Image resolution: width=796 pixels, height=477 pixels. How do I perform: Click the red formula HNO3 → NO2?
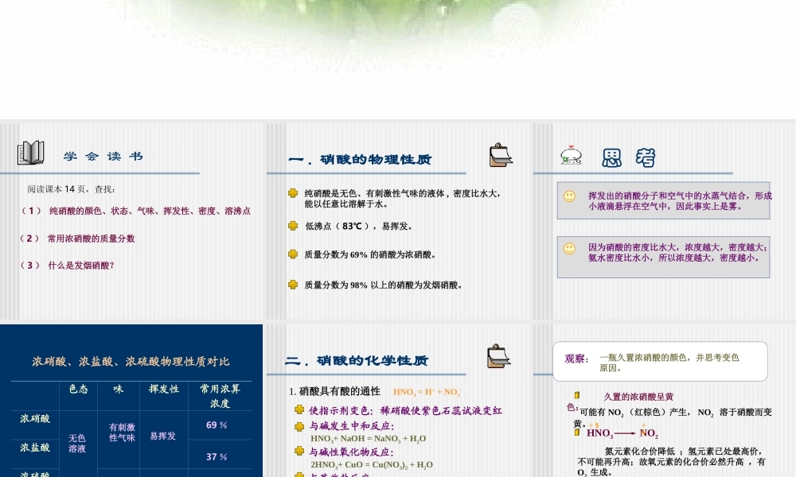pyautogui.click(x=622, y=433)
